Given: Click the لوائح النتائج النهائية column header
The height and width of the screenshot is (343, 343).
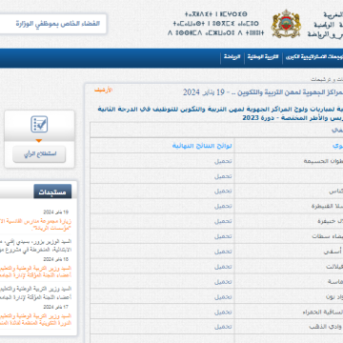Looking at the screenshot, I should tap(202, 146).
